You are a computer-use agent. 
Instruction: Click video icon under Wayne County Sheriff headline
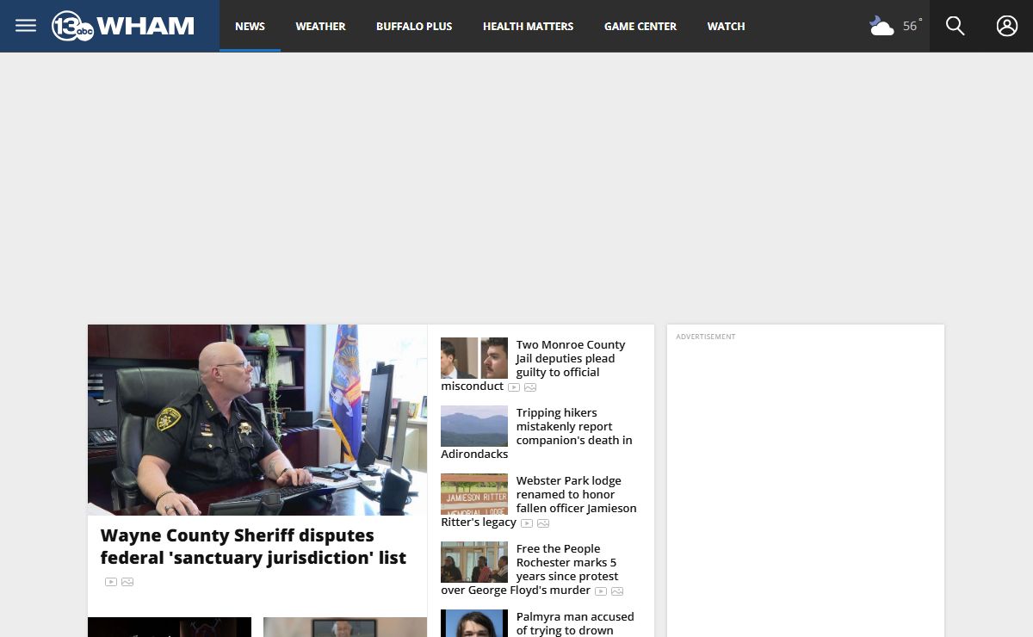(x=111, y=582)
